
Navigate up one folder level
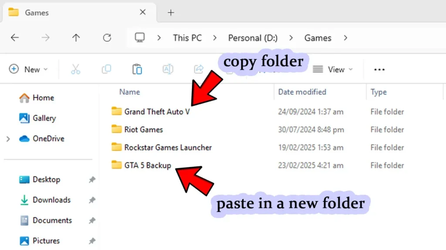(76, 38)
